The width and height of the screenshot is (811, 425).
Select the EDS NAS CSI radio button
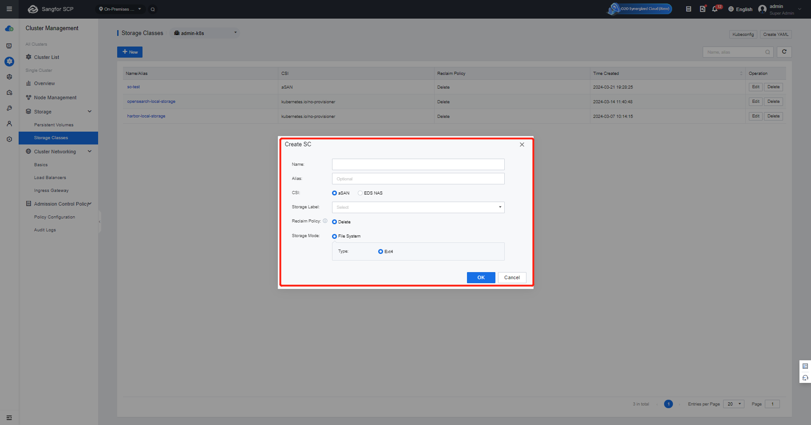360,193
